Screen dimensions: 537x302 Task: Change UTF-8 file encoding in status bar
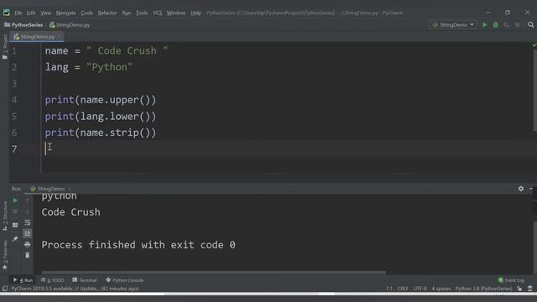pyautogui.click(x=420, y=289)
